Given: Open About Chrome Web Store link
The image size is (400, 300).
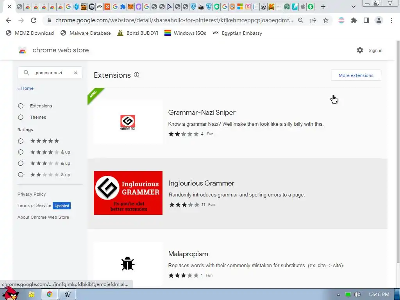Looking at the screenshot, I should (x=43, y=217).
